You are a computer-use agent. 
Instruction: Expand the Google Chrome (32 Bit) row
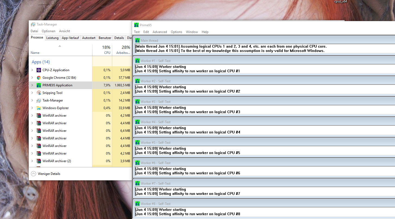[x=32, y=78]
